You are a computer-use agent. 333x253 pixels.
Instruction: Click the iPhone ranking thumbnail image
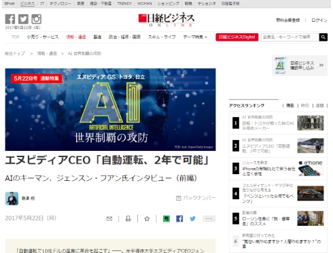tap(311, 169)
